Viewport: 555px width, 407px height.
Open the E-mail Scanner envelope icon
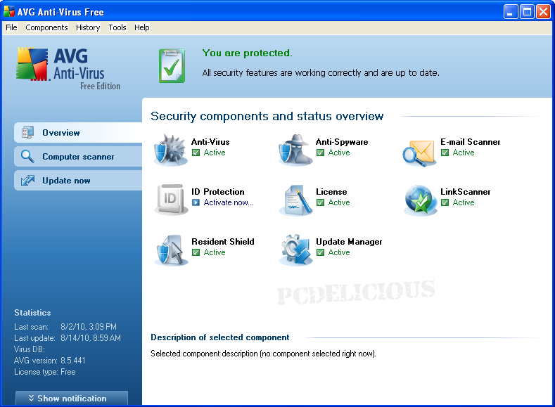419,153
